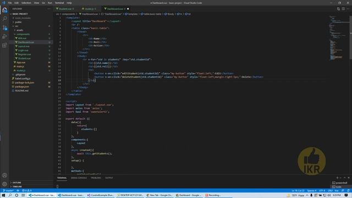The height and width of the screenshot is (198, 352).
Task: Switch to Problems panel tab
Action: point(96,178)
